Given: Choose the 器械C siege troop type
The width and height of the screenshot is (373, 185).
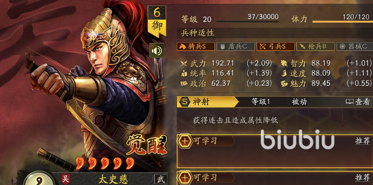Looking at the screenshot, I should click(x=355, y=46).
